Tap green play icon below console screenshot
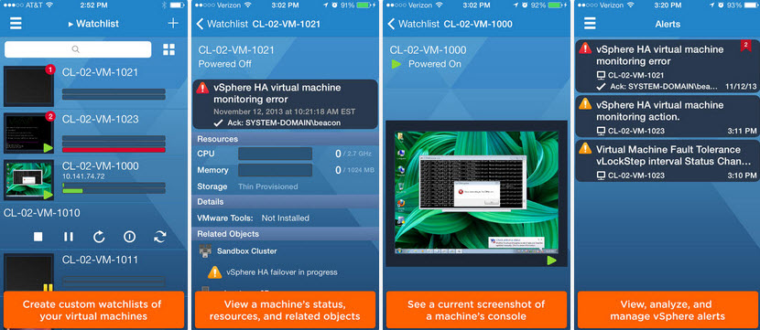 551,261
